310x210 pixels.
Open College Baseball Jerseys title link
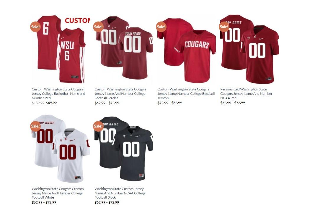point(186,94)
